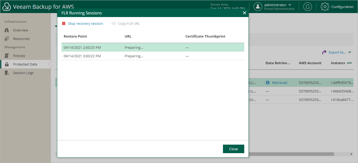The width and height of the screenshot is (358, 163).
Task: Click the Configuration gear icon
Action: [325, 6]
